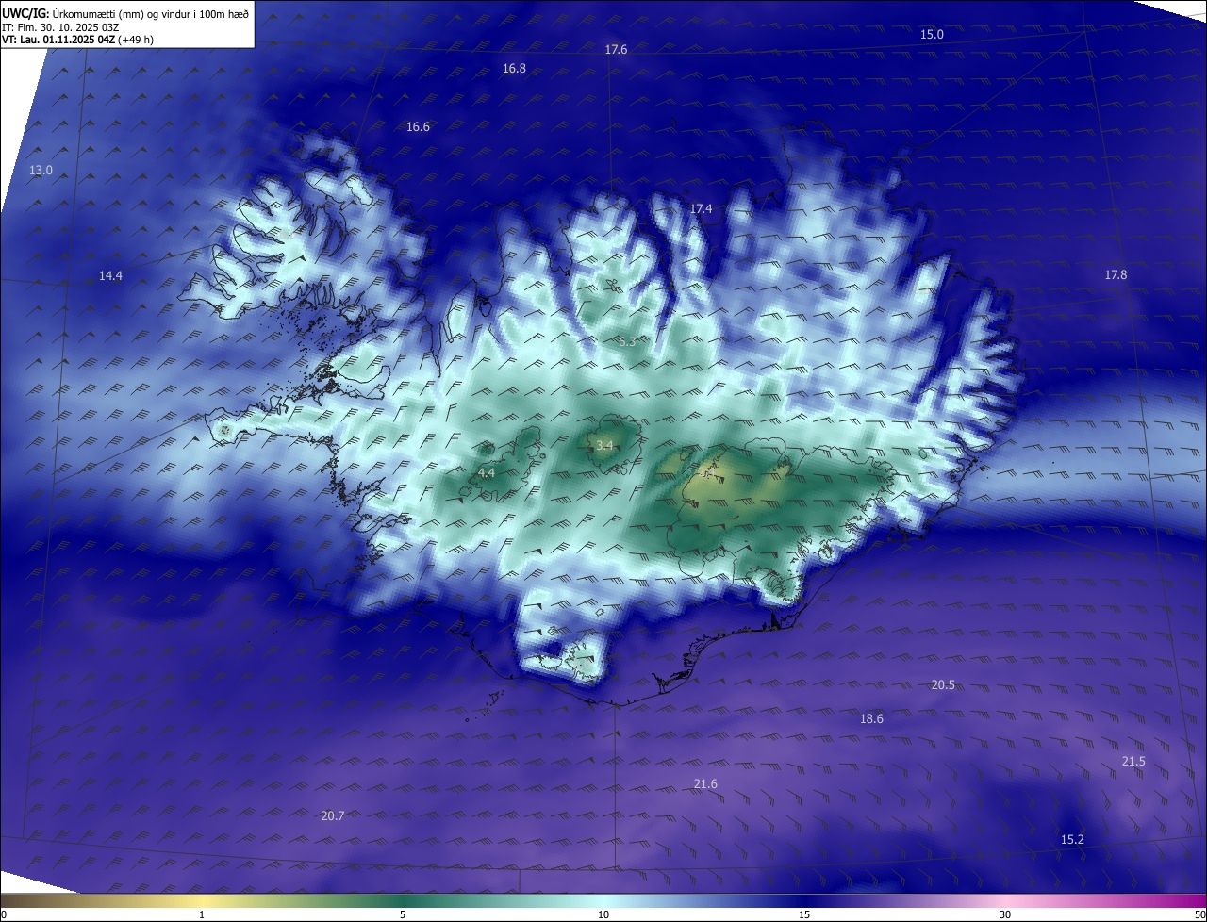Click the colorbar tick label 5
Viewport: 1207px width, 922px height.
403,914
